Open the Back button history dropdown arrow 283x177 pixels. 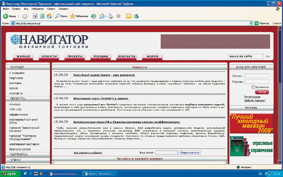coord(18,16)
